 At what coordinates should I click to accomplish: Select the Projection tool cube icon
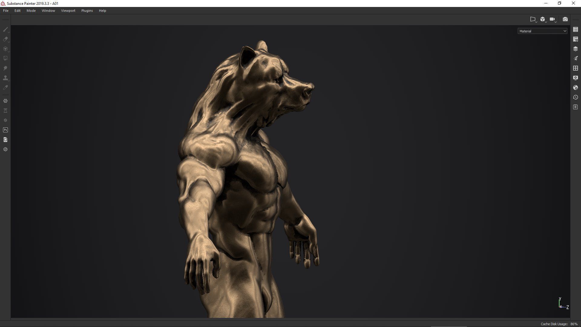tap(5, 49)
